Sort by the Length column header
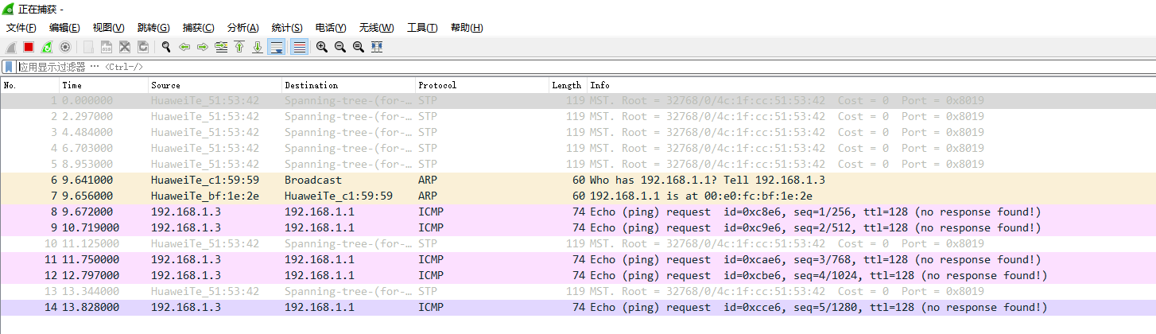 coord(568,85)
